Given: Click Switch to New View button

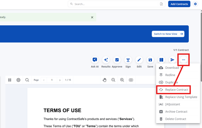Looking at the screenshot, I should (168, 34).
